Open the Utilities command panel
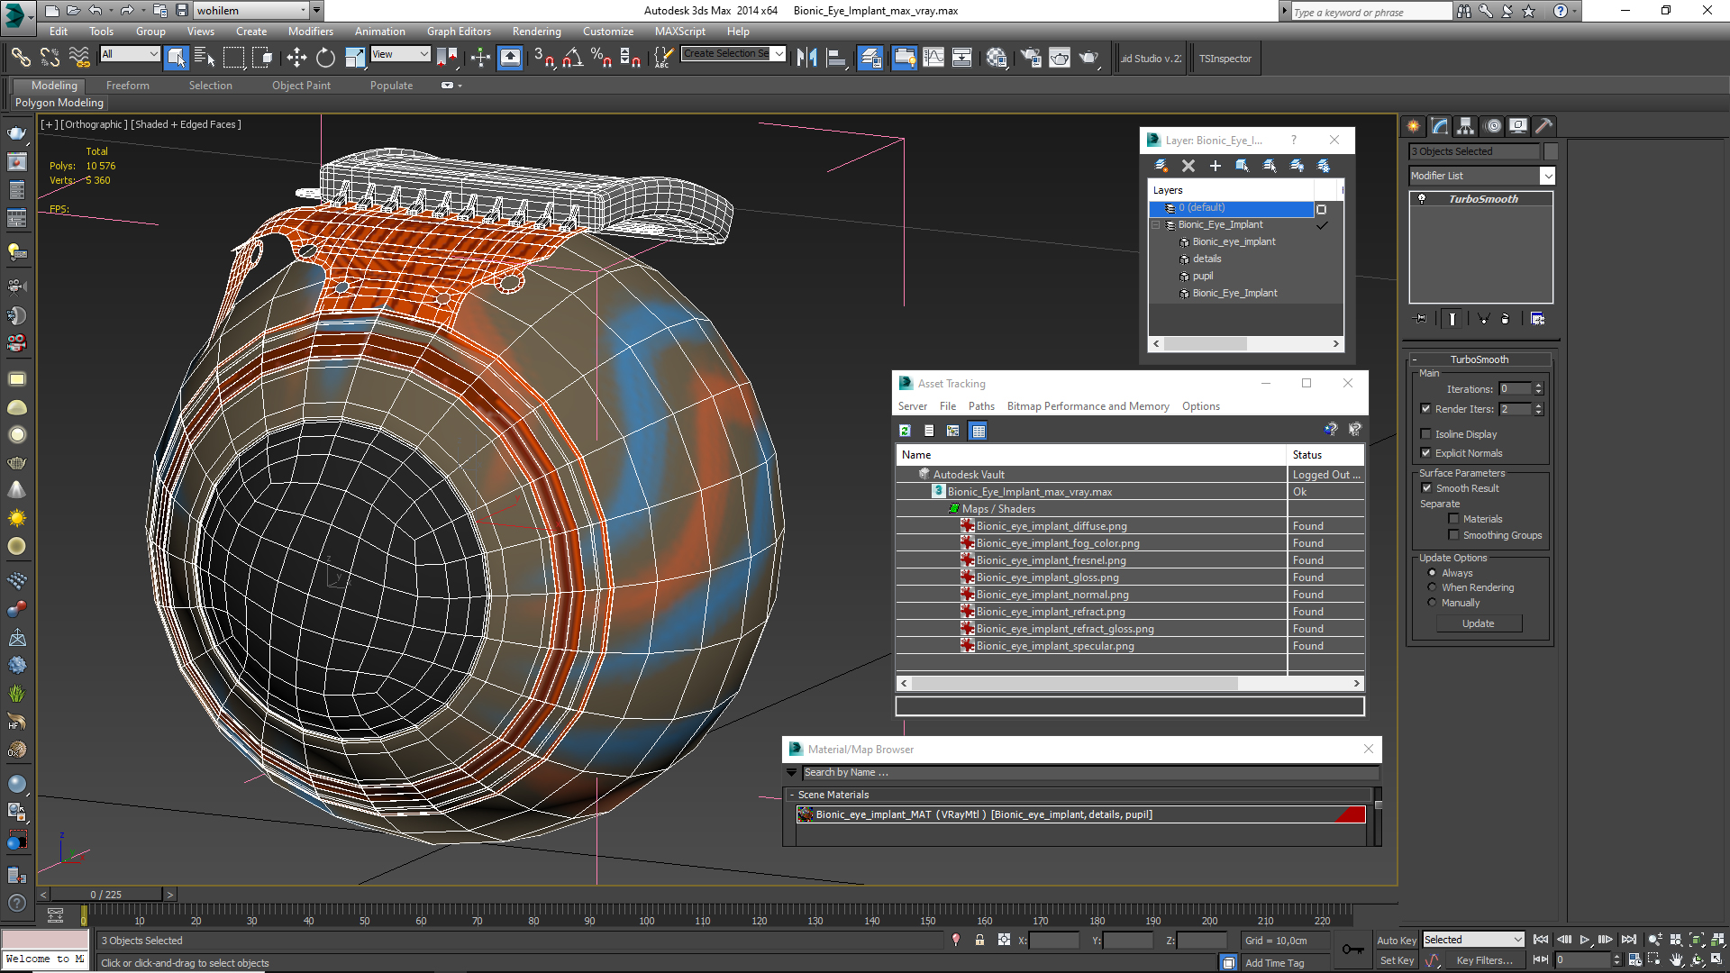The image size is (1730, 973). 1544,126
